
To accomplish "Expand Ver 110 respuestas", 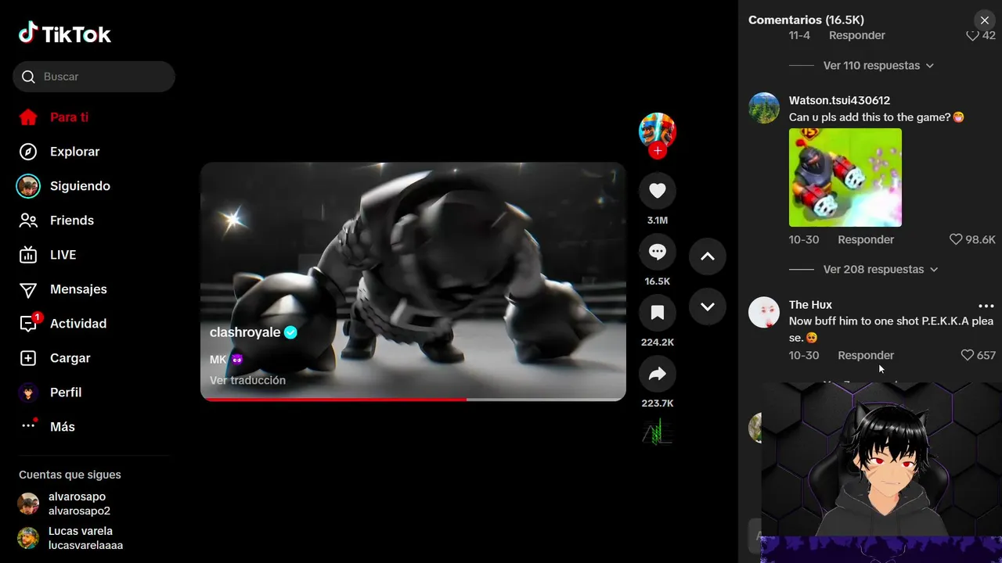I will point(878,66).
